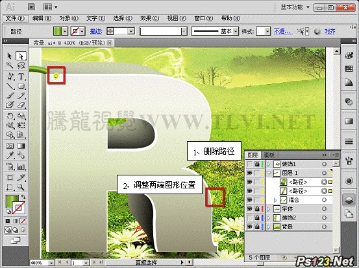Select the Lasso tool

tap(21, 65)
